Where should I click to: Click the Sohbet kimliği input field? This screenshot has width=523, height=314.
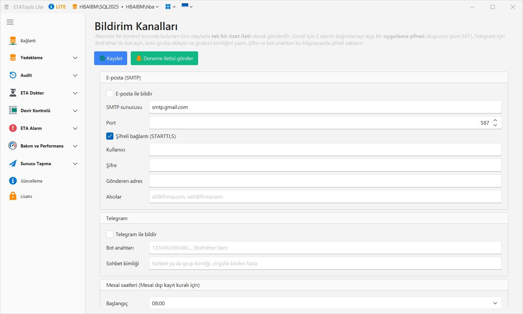tap(325, 263)
